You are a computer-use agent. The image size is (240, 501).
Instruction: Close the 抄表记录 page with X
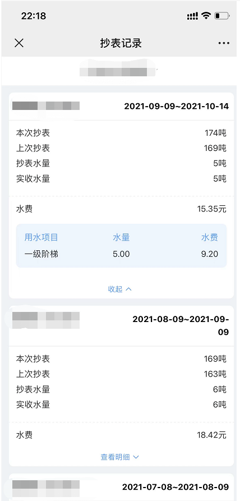tap(19, 43)
